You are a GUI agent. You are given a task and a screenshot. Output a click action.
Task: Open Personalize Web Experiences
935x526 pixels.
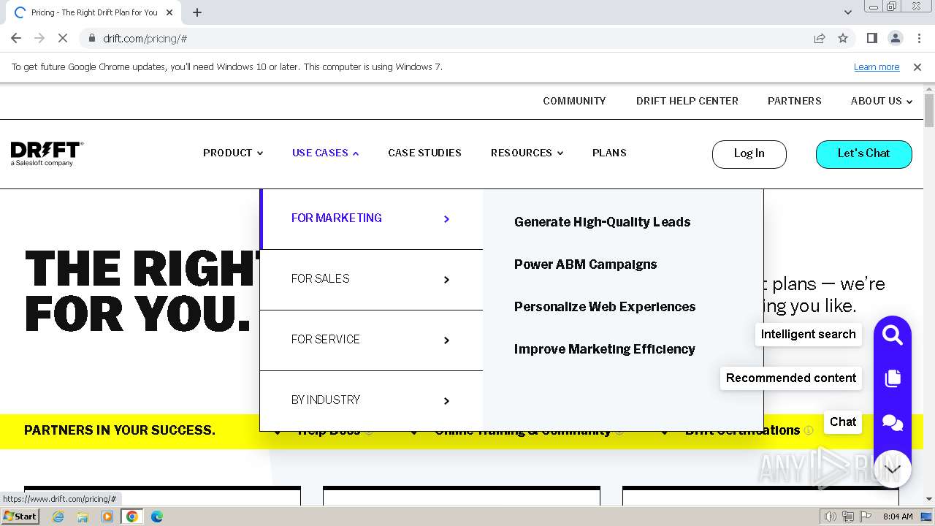(x=605, y=307)
